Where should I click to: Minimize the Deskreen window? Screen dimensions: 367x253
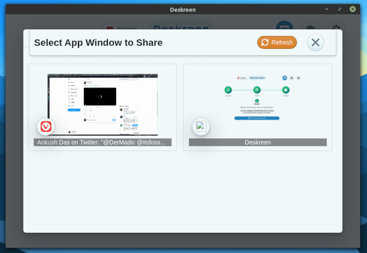pyautogui.click(x=327, y=9)
